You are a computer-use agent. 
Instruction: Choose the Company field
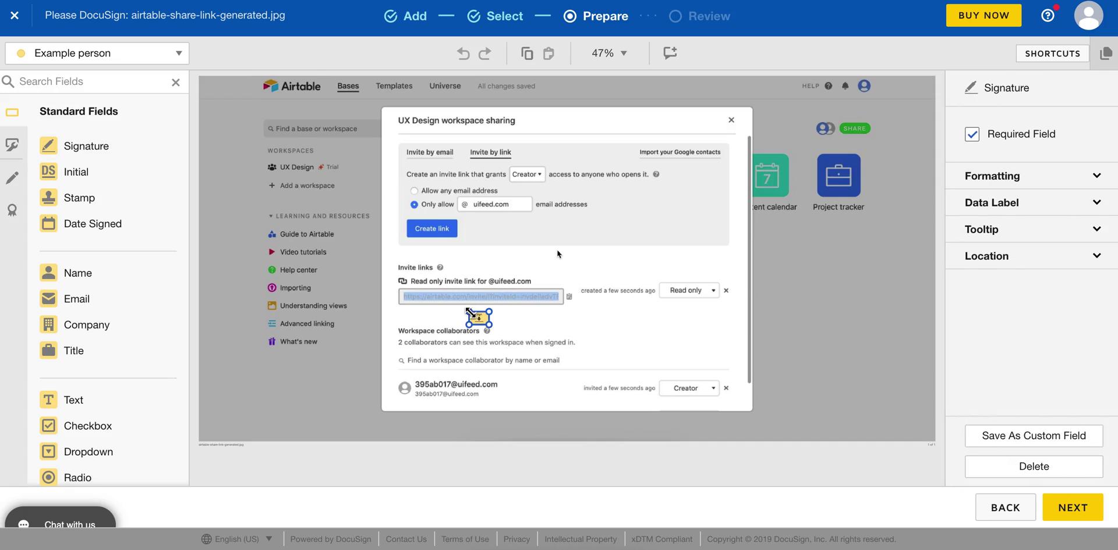pos(75,324)
